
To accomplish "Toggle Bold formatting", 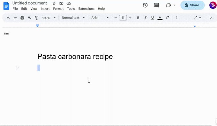I will (x=138, y=18).
